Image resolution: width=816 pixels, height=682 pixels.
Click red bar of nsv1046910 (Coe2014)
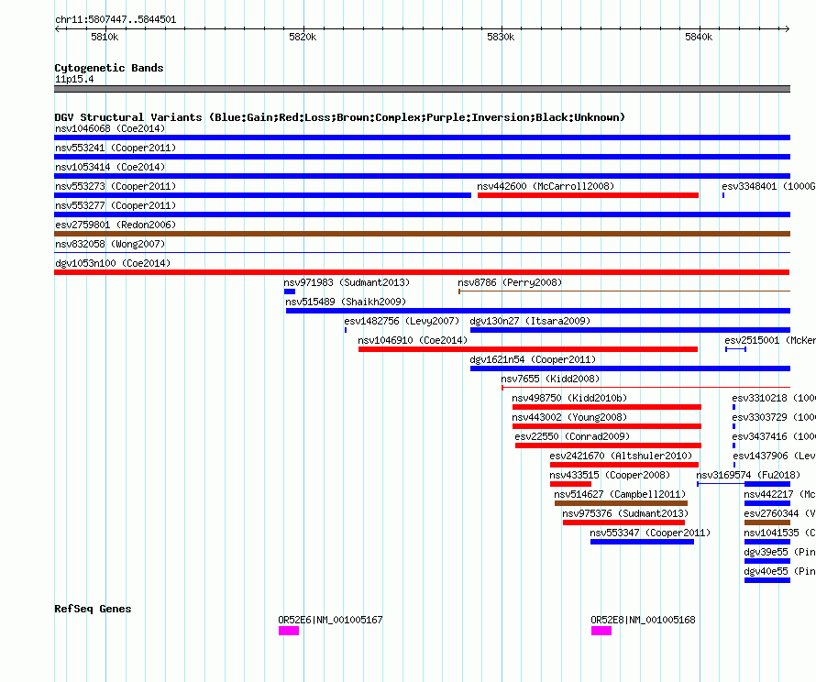tap(528, 349)
